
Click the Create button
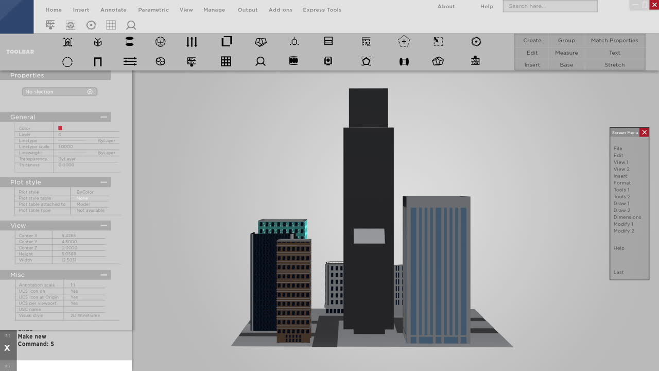tap(532, 40)
